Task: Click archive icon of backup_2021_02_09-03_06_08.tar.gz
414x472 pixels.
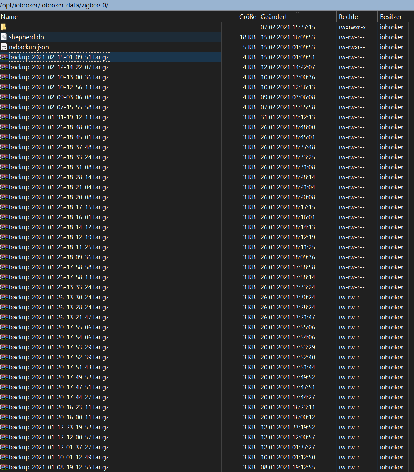Action: 4,97
